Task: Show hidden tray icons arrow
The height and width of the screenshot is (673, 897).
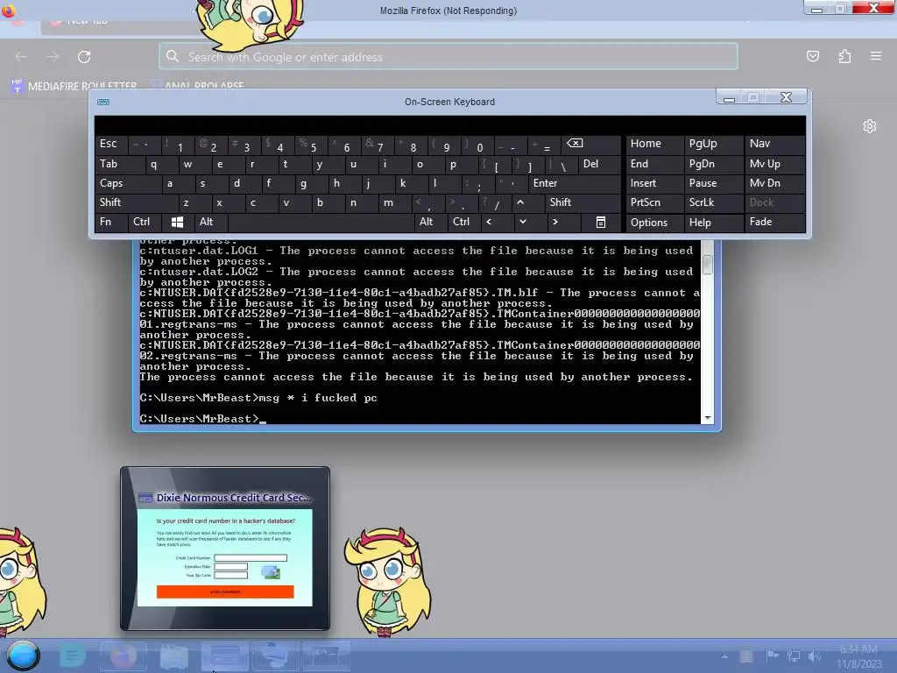Action: click(724, 656)
